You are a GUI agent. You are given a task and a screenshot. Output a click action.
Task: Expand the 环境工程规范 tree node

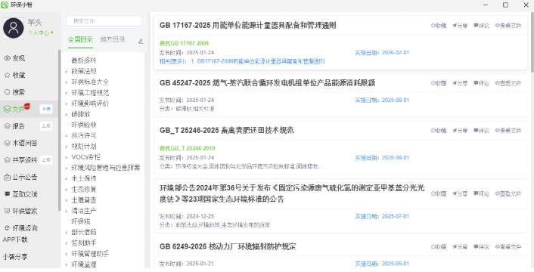point(67,93)
